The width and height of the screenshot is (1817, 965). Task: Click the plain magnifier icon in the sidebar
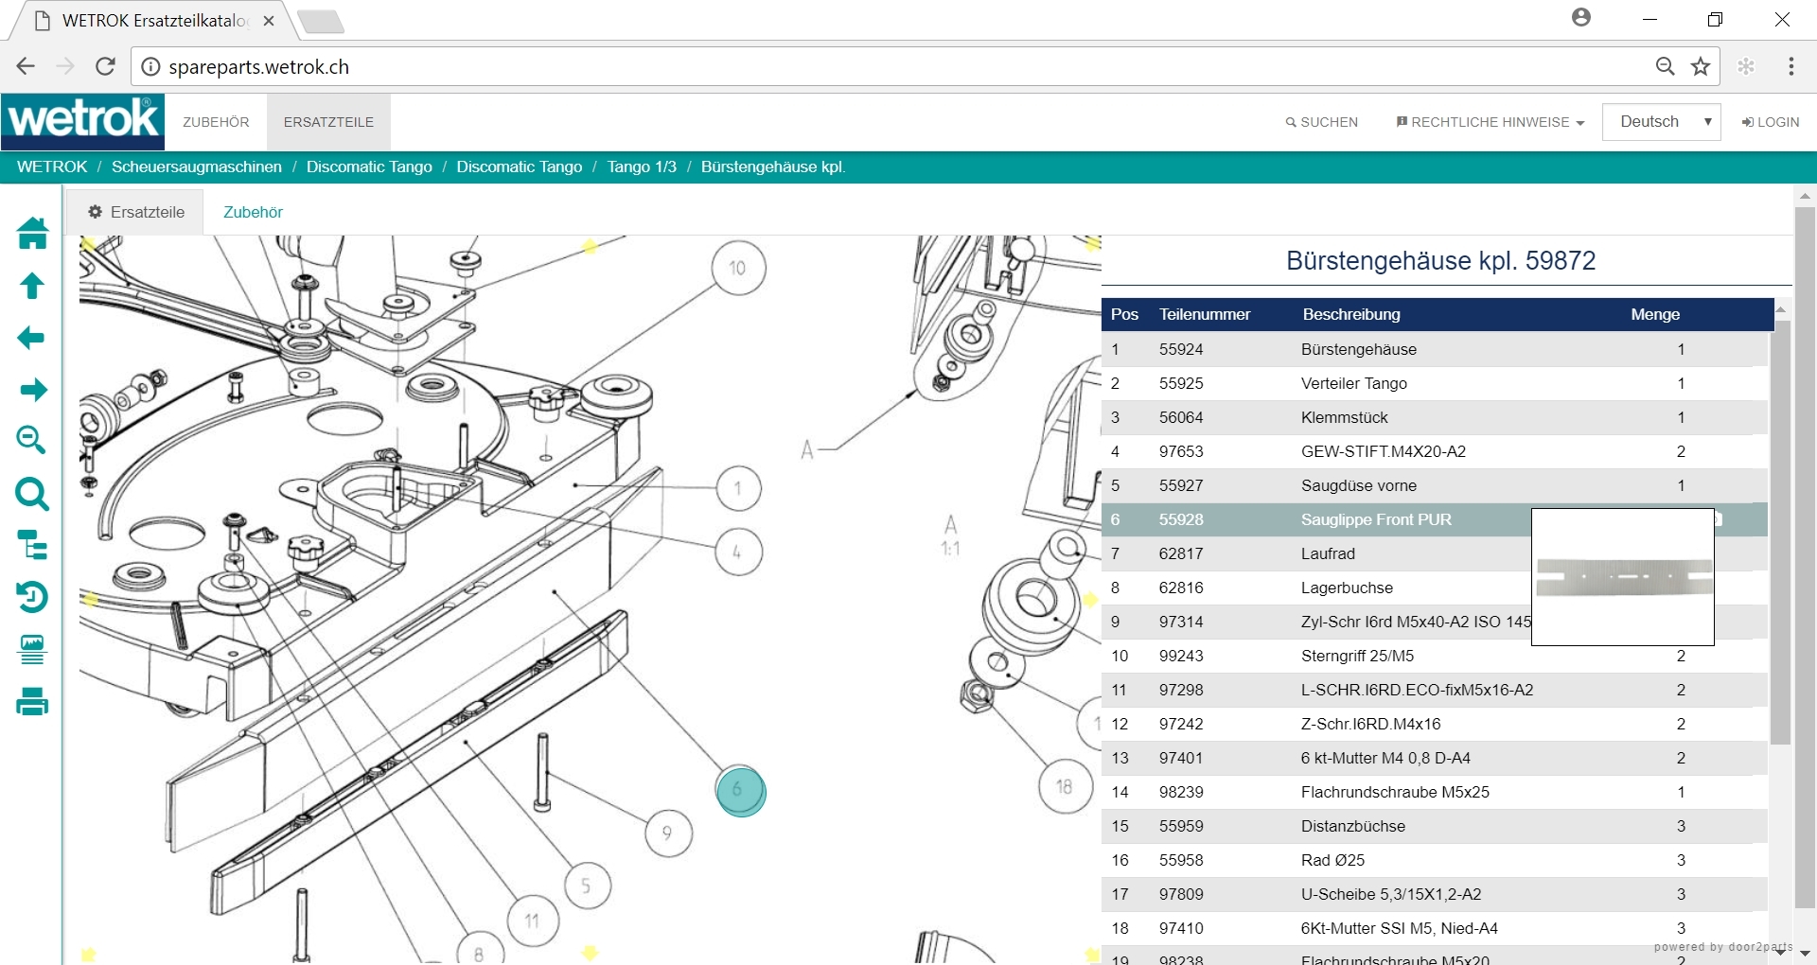32,494
